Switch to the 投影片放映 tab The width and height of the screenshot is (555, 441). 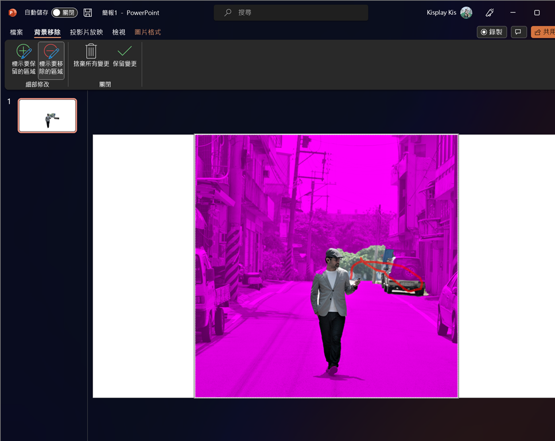(x=86, y=32)
